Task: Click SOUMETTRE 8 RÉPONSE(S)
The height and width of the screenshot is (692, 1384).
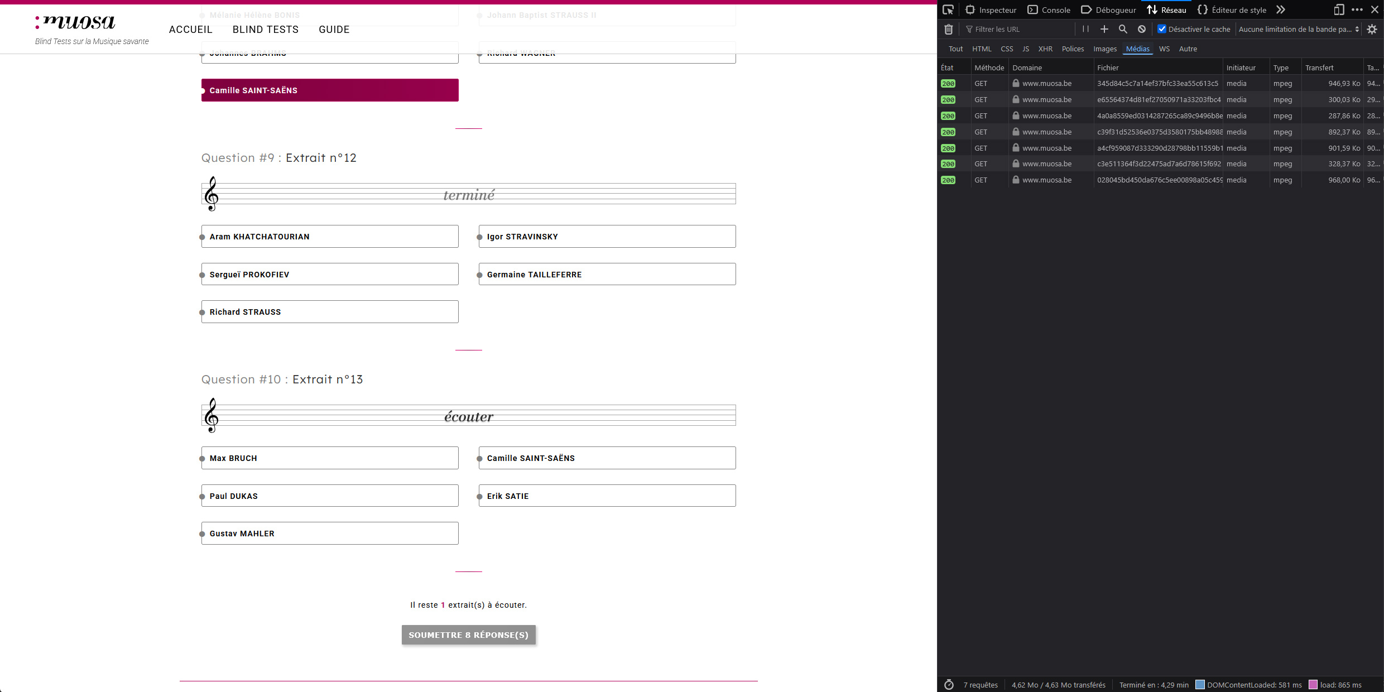Action: [469, 635]
